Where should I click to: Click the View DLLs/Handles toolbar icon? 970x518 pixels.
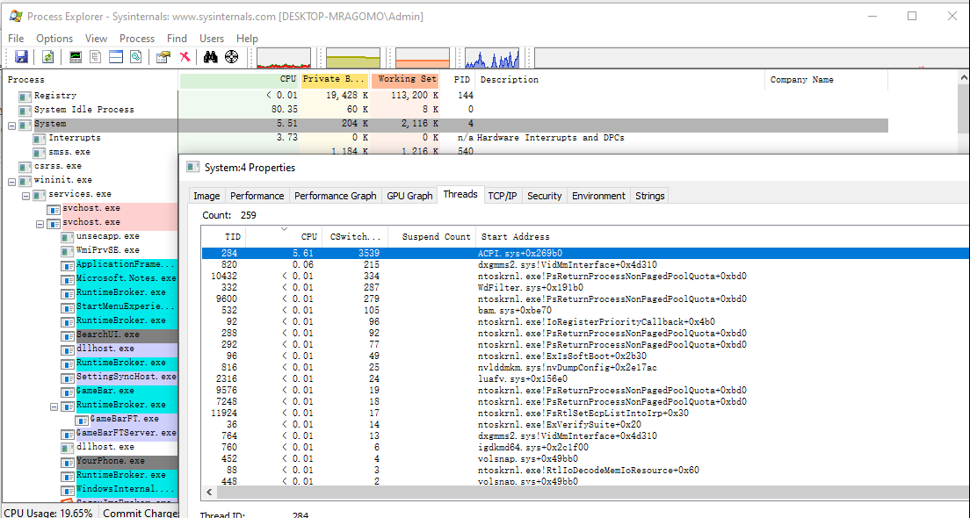136,57
